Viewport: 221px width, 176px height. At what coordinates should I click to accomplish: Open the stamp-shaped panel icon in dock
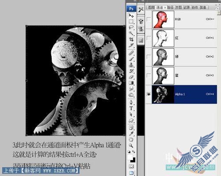141,29
